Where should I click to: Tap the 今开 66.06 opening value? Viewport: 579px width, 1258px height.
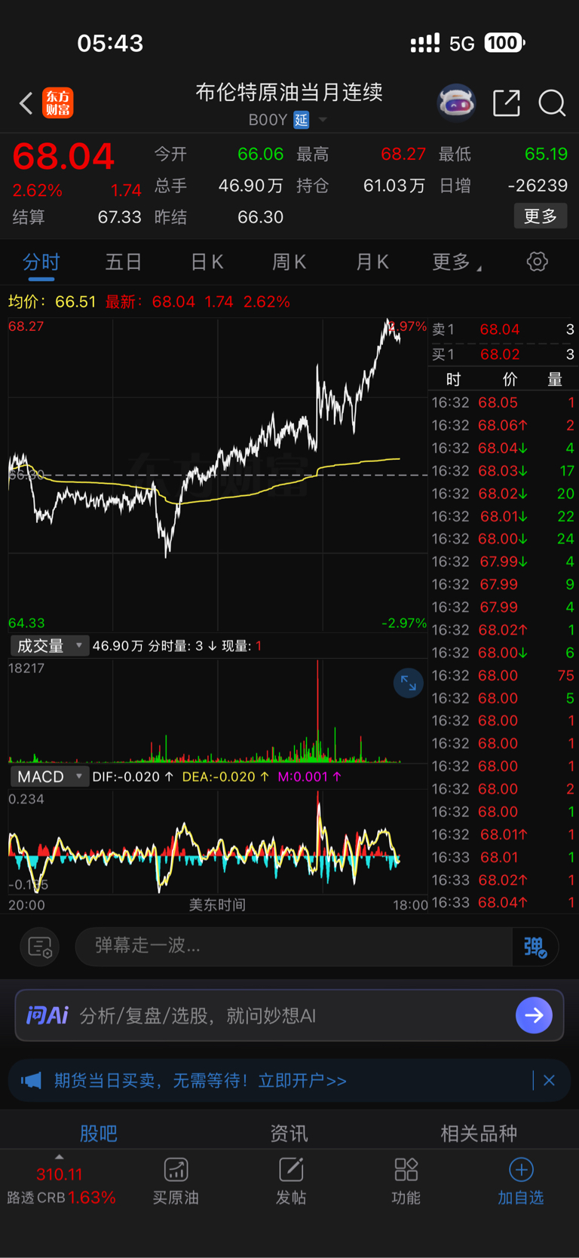coord(261,154)
